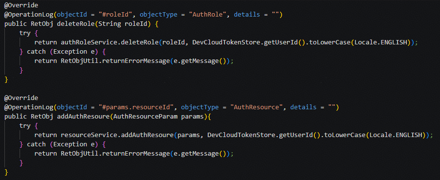Viewport: 440px width, 180px height.
Task: Click addAuthResoure in the public method declaration
Action: (83, 117)
